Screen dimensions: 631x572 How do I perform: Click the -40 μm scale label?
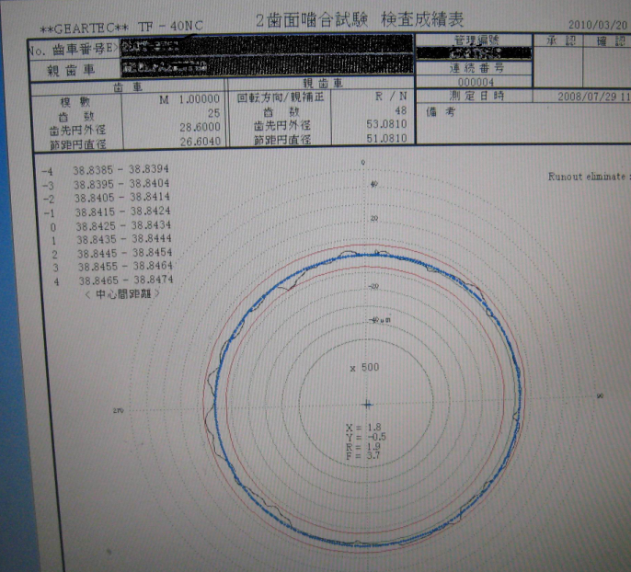click(x=380, y=320)
